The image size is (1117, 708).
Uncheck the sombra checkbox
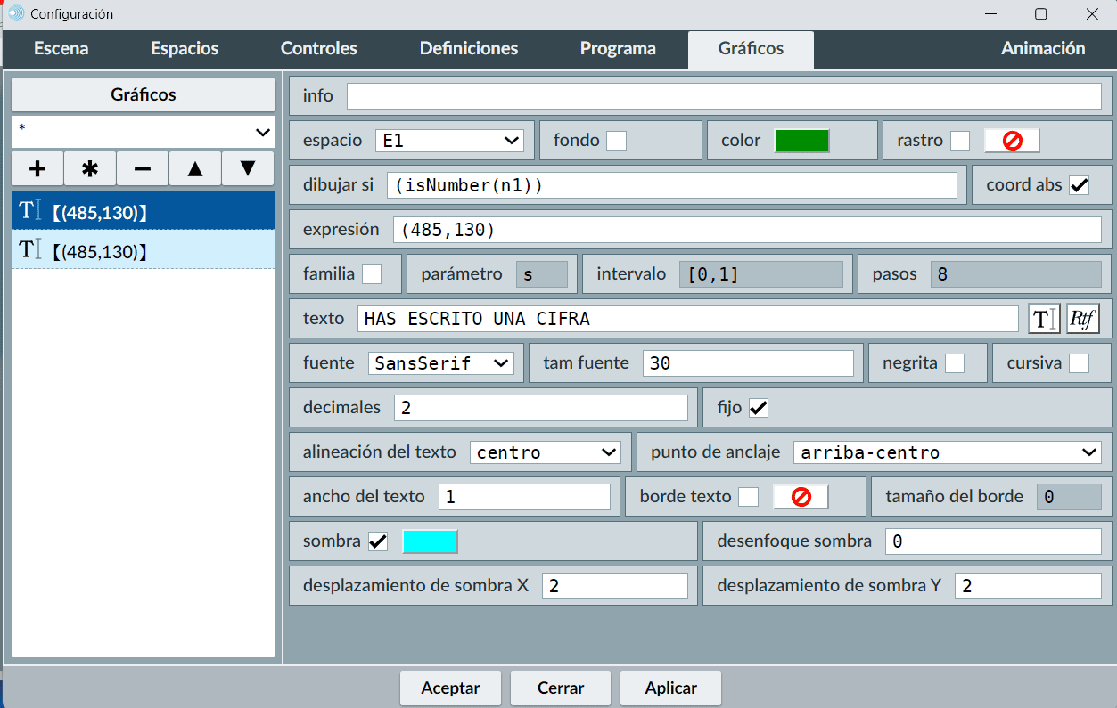[x=378, y=541]
